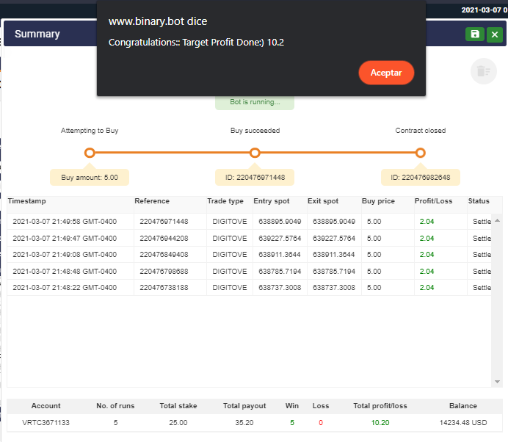Viewport: 508px width, 442px height.
Task: Click the Contract closed progress marker
Action: click(420, 153)
